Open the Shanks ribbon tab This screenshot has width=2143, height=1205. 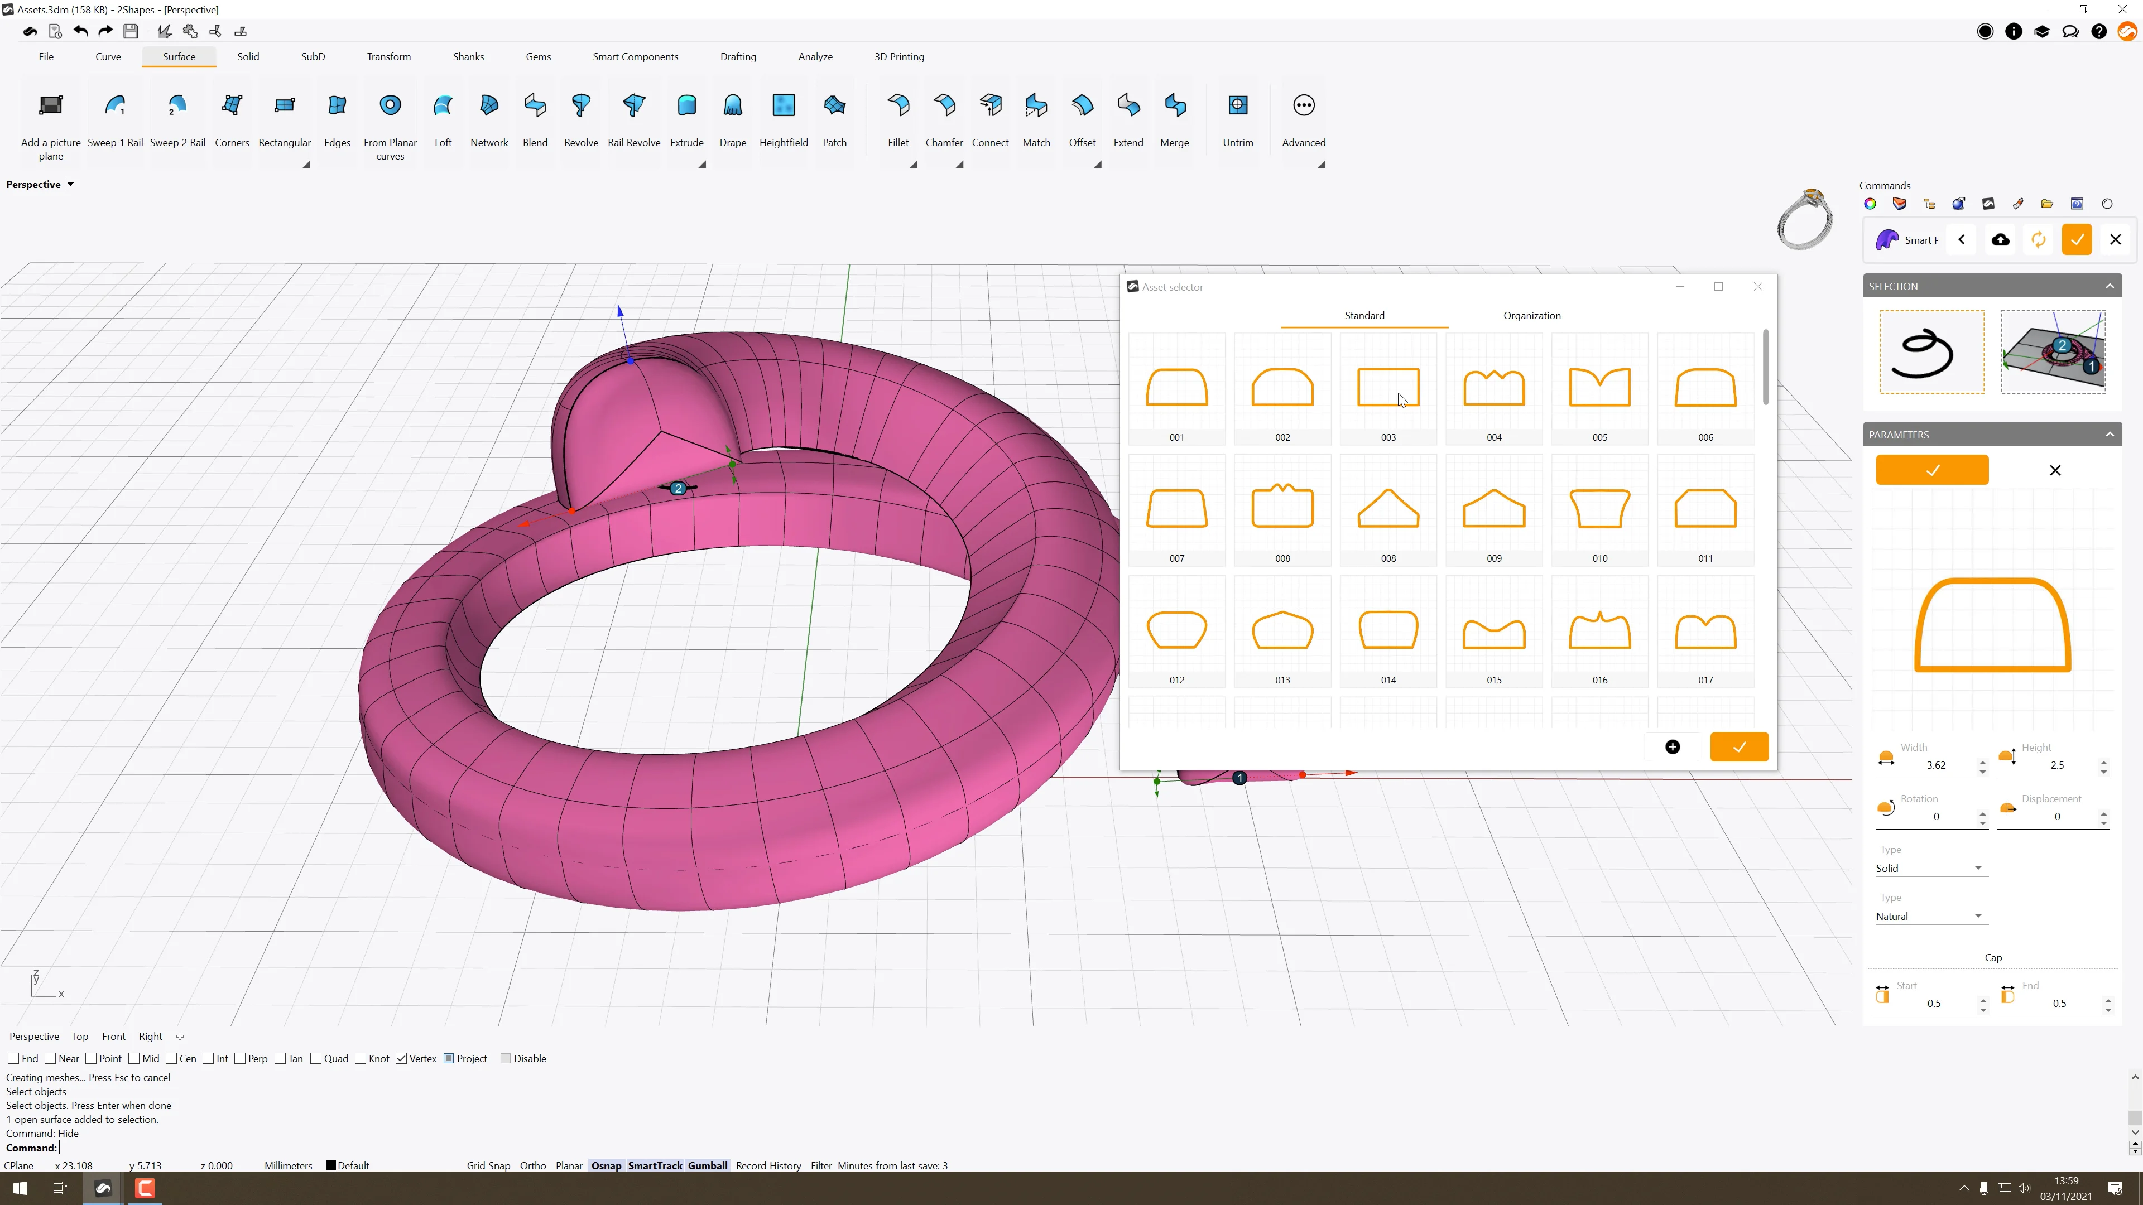point(468,56)
